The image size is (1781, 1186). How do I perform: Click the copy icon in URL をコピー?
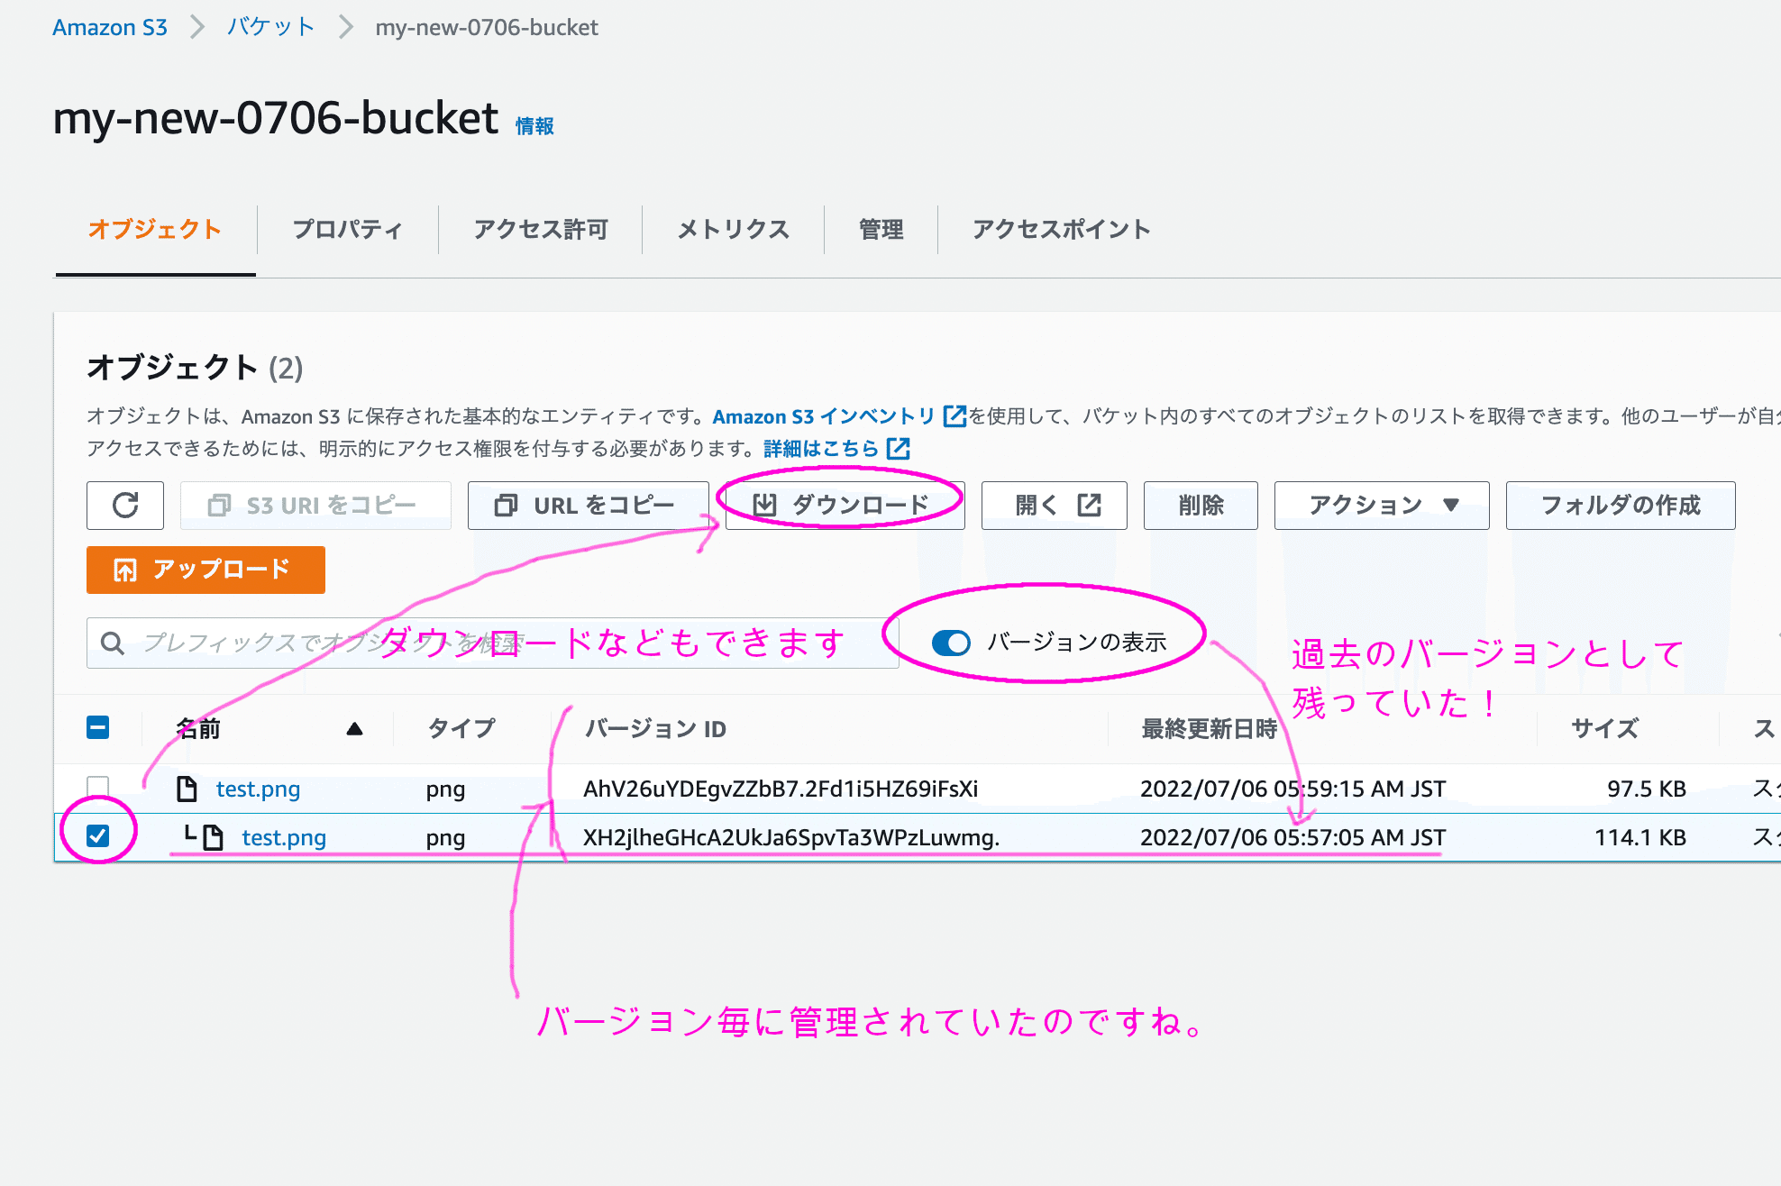pyautogui.click(x=506, y=506)
